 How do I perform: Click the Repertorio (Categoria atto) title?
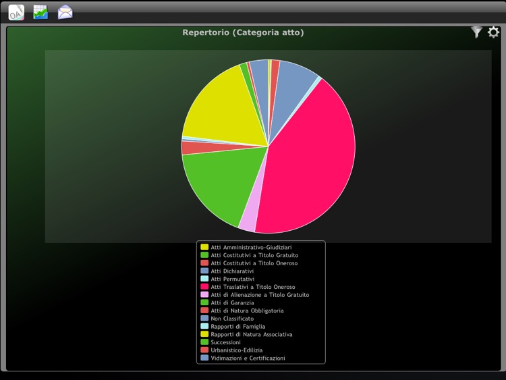tap(243, 32)
